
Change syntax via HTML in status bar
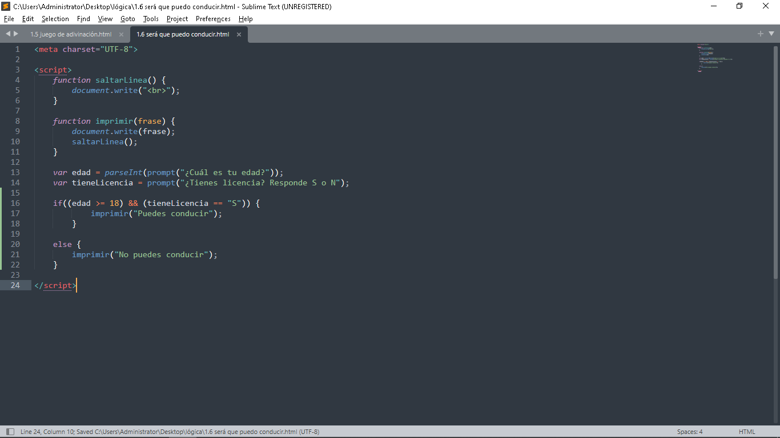[x=747, y=432]
